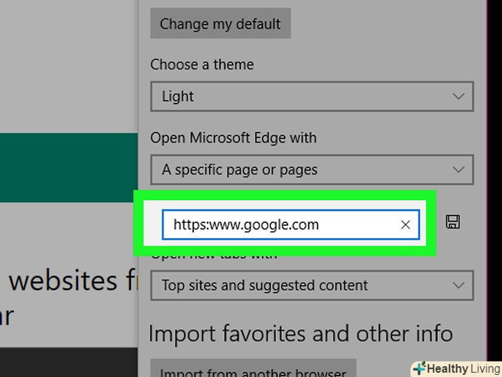Screen dimensions: 502x377
Task: Open the new tabs content dropdown
Action: pyautogui.click(x=312, y=285)
